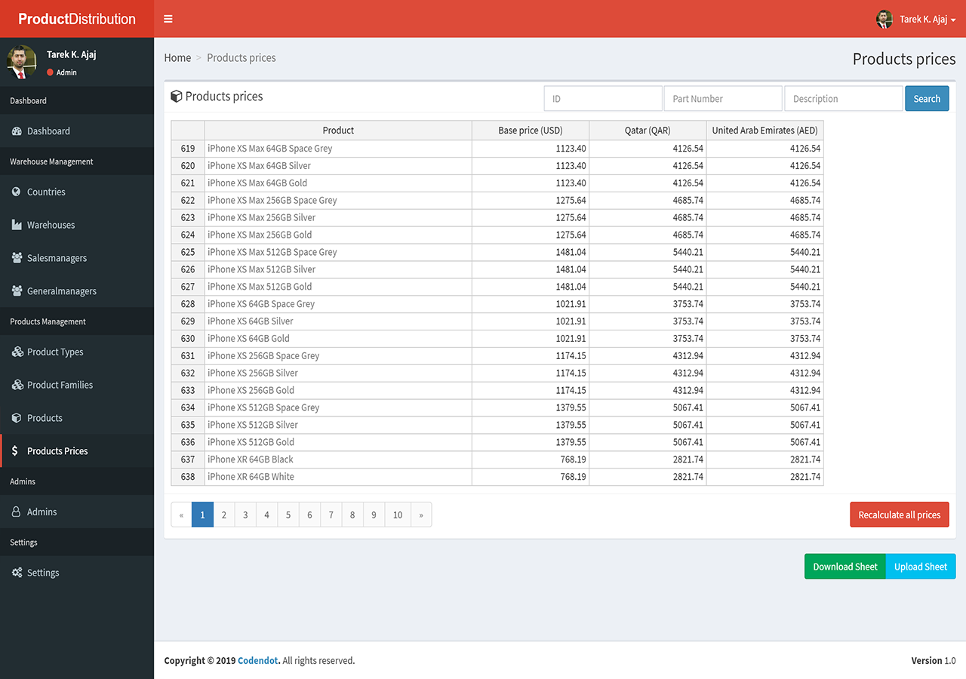The image size is (966, 679).
Task: Click the green Download Sheet button
Action: tap(844, 567)
